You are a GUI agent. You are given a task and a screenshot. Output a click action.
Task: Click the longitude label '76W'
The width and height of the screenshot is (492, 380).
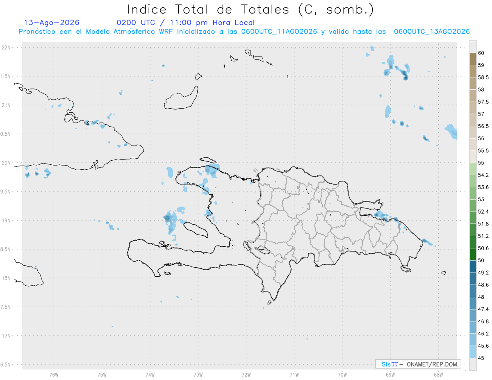pyautogui.click(x=54, y=374)
